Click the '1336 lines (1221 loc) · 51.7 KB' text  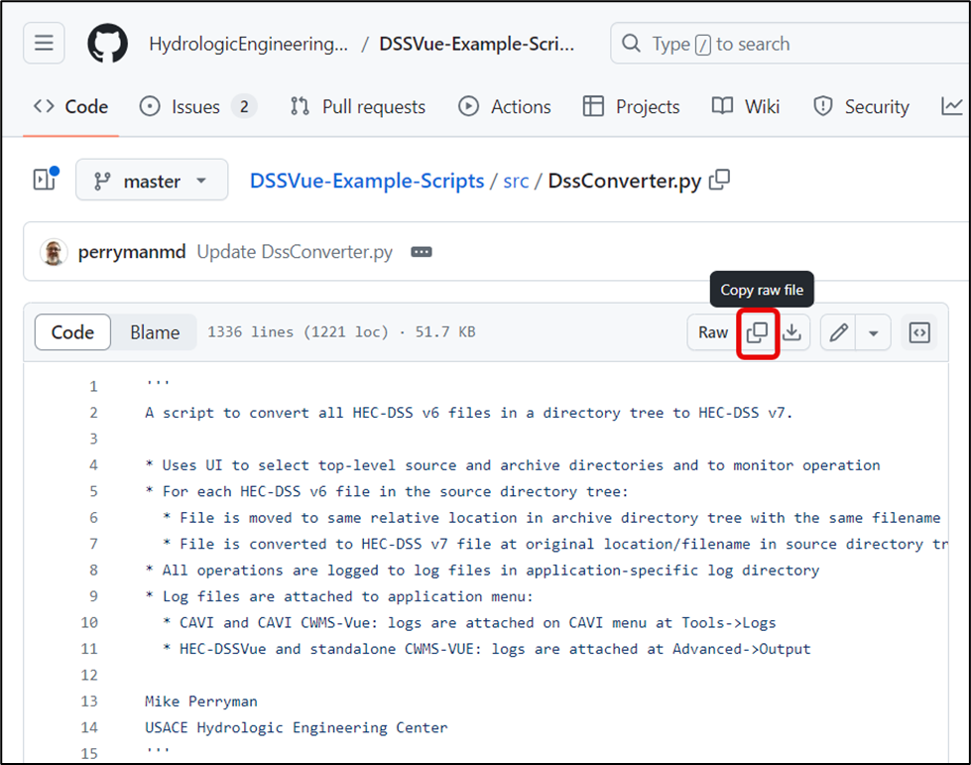pyautogui.click(x=341, y=332)
